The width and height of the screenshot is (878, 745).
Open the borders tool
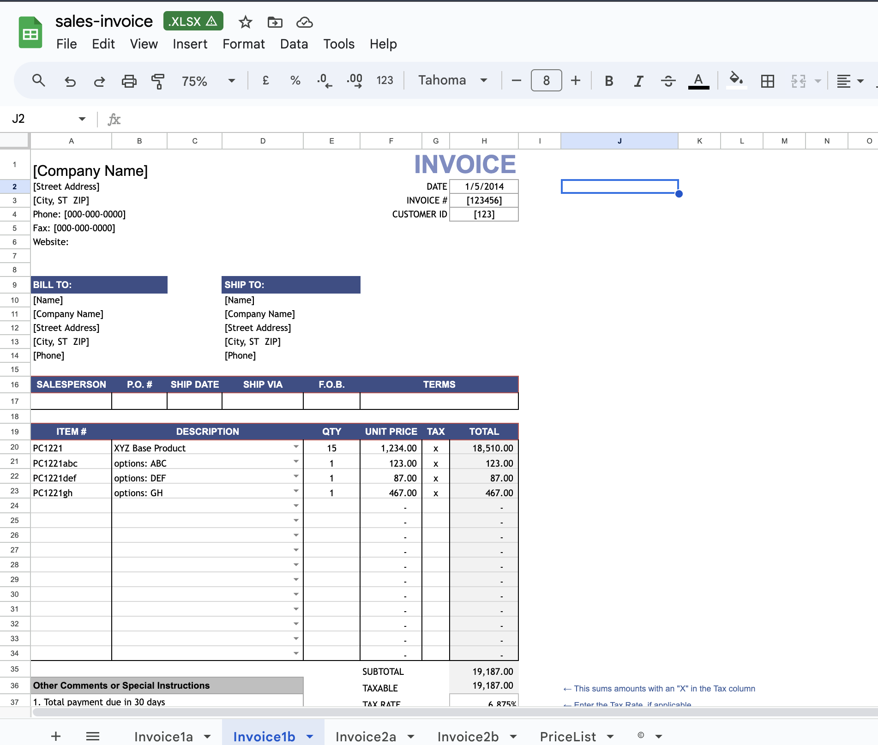767,81
